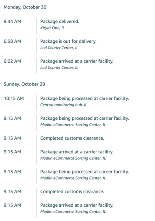Select the Kiryat Ono, IL location text
The image size is (155, 221).
(x=52, y=28)
